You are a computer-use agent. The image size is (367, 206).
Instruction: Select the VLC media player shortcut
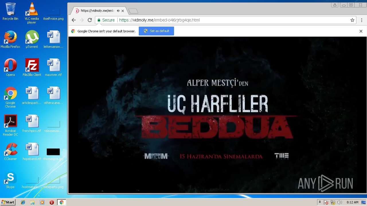(32, 13)
